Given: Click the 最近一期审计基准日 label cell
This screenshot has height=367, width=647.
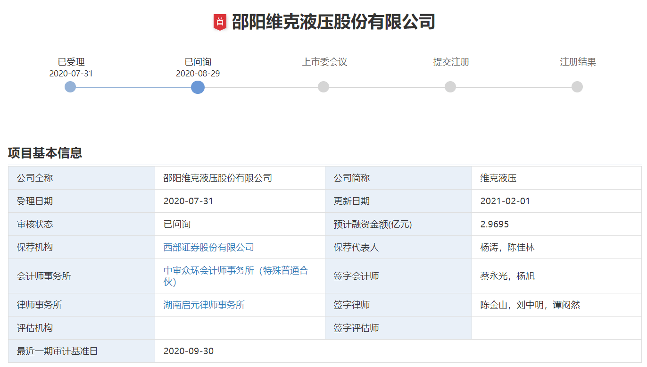Looking at the screenshot, I should (x=82, y=351).
